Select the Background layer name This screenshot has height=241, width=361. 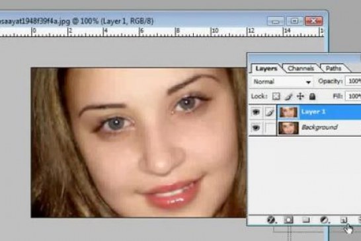[319, 127]
